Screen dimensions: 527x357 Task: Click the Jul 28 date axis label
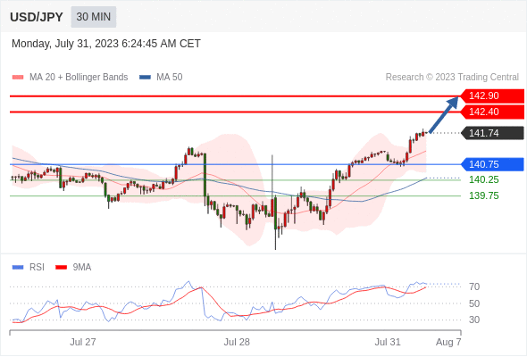tap(237, 342)
